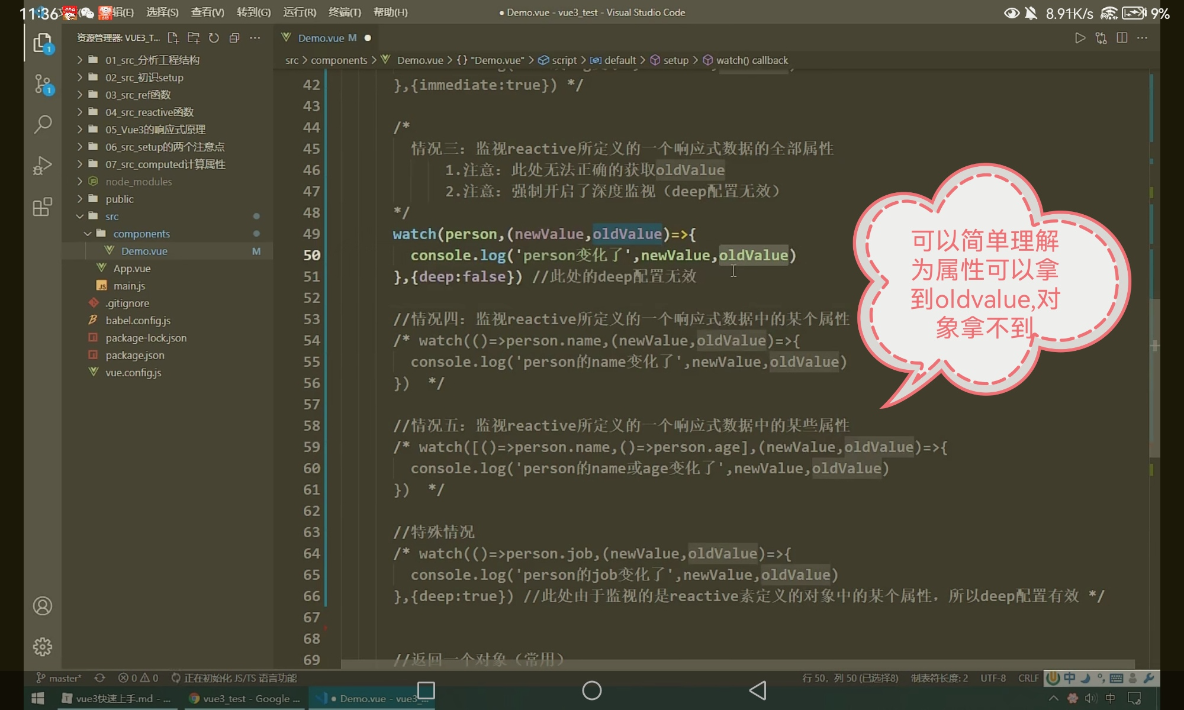The height and width of the screenshot is (710, 1184).
Task: Refresh the explorer file tree
Action: point(214,38)
